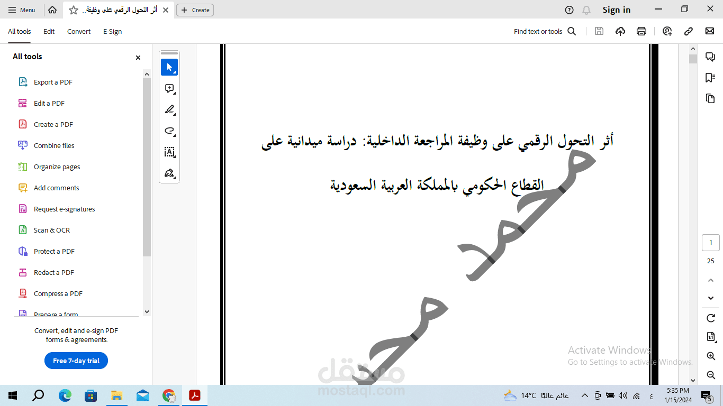Choose the Add comment note tool
This screenshot has height=406, width=723.
(169, 88)
